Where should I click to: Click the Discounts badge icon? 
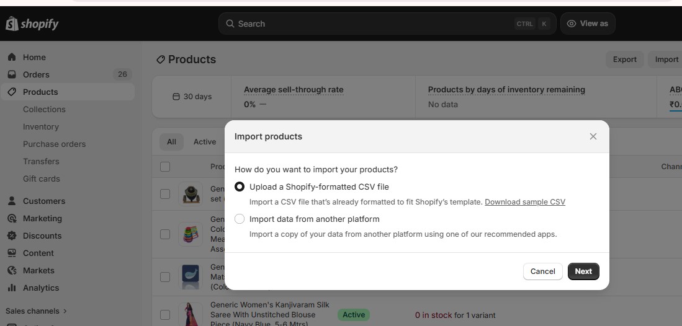(x=12, y=236)
